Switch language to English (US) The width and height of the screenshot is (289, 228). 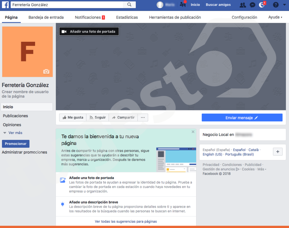point(212,154)
